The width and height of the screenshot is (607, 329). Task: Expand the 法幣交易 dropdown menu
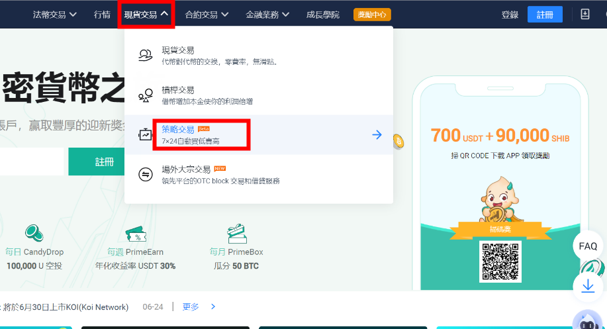click(x=54, y=15)
